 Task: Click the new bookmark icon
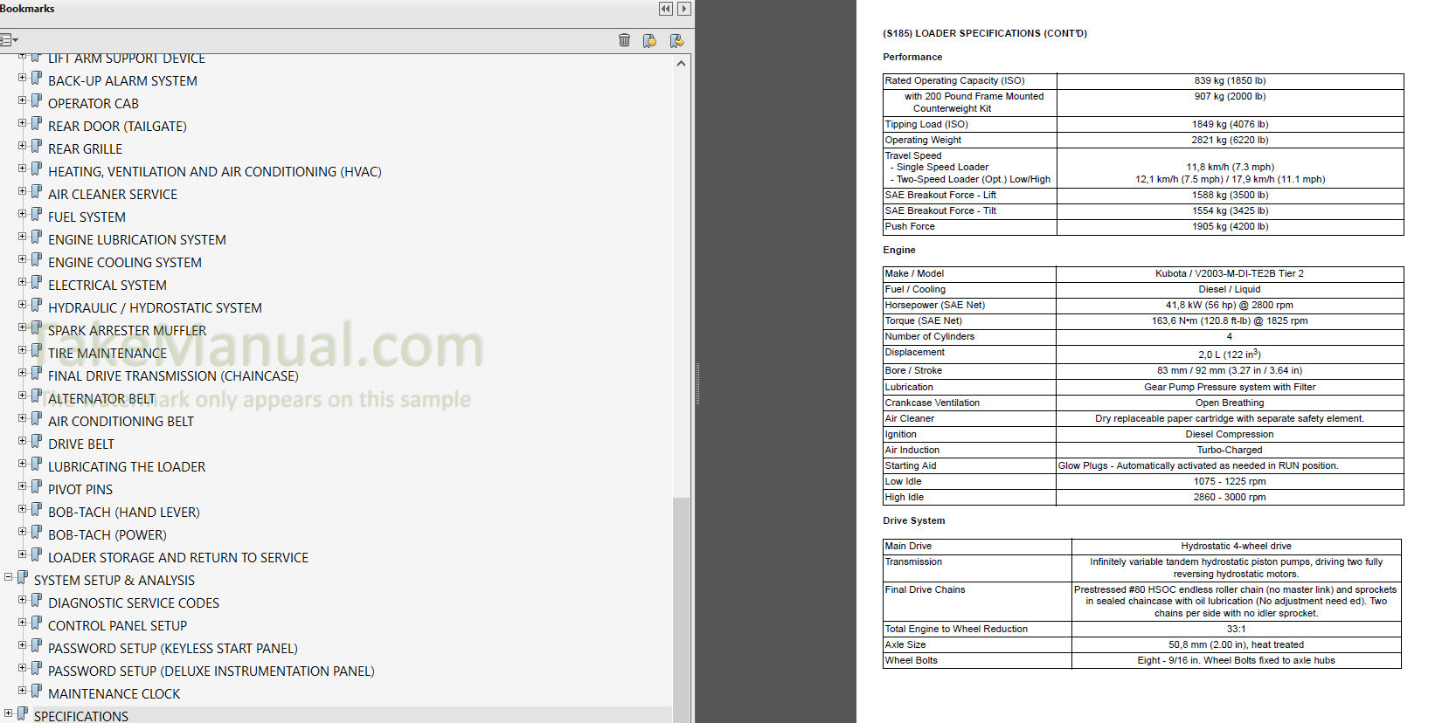[x=649, y=40]
